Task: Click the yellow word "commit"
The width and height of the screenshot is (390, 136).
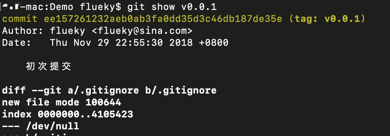Action: click(20, 19)
